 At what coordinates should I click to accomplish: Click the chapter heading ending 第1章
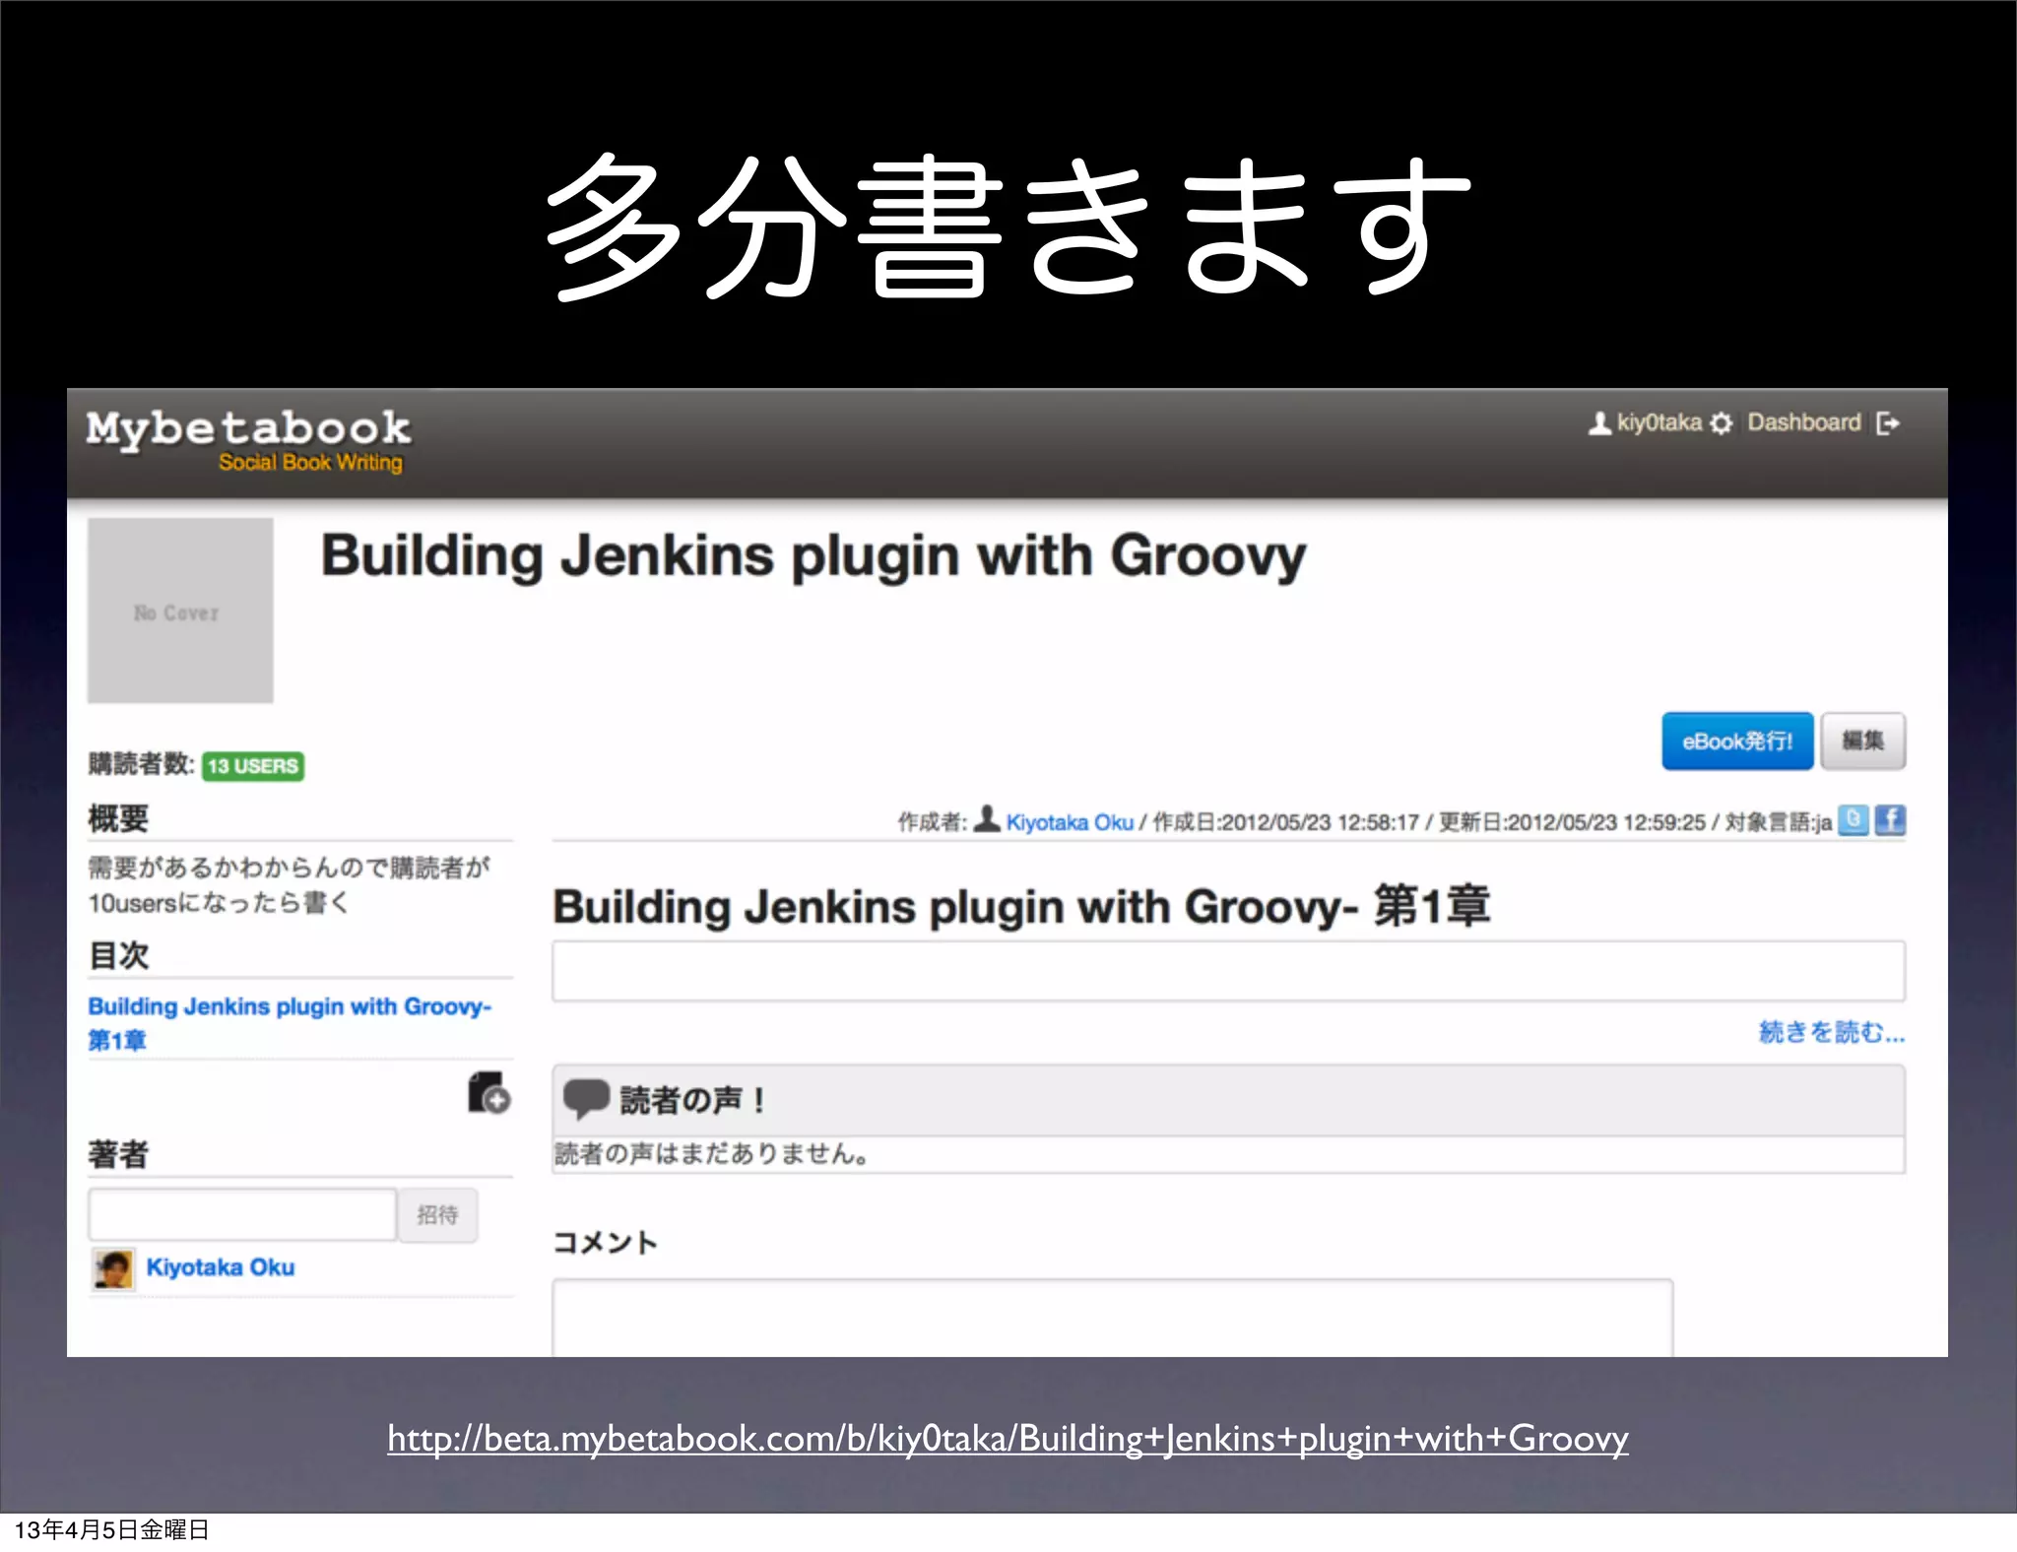tap(1021, 907)
